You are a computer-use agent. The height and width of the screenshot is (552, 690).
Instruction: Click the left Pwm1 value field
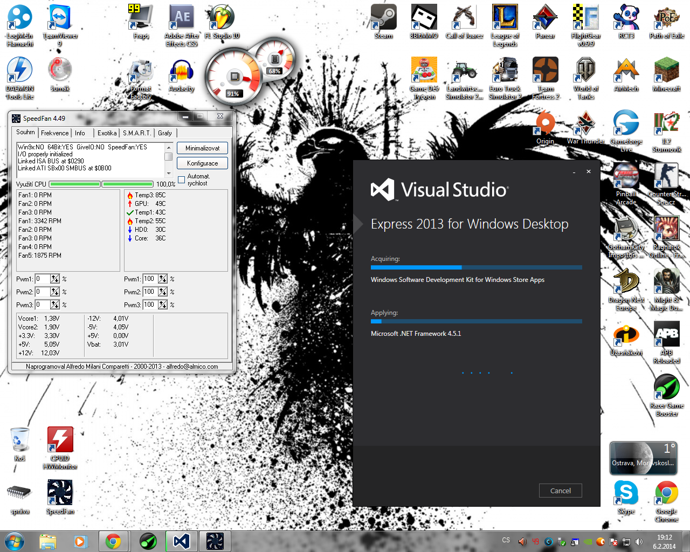pyautogui.click(x=43, y=279)
